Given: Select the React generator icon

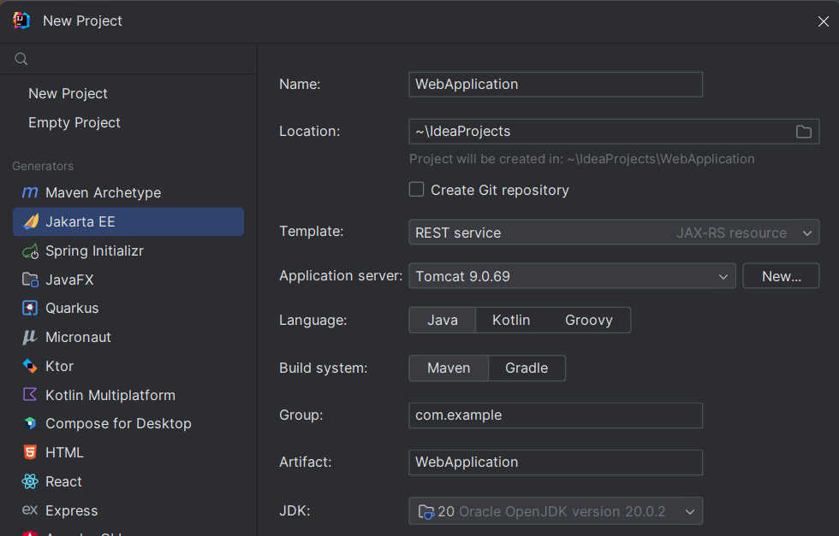Looking at the screenshot, I should click(30, 481).
